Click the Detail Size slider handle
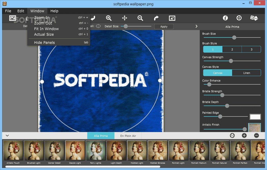Screen dimensions: 267x170 [126, 26]
